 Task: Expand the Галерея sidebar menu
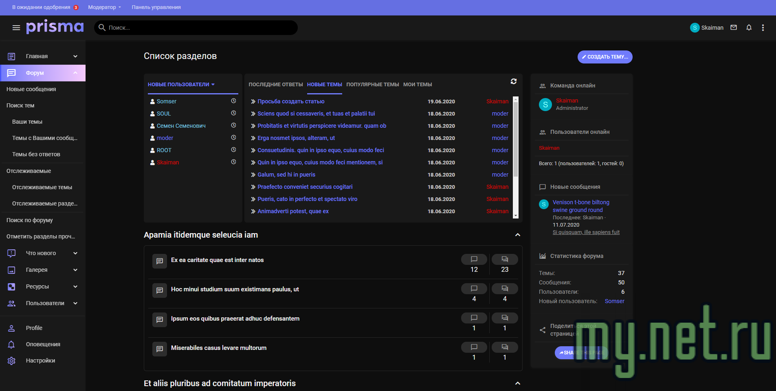(75, 270)
